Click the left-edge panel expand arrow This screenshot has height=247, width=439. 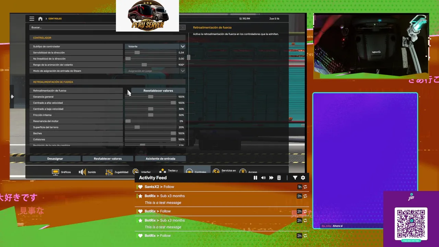(12, 97)
